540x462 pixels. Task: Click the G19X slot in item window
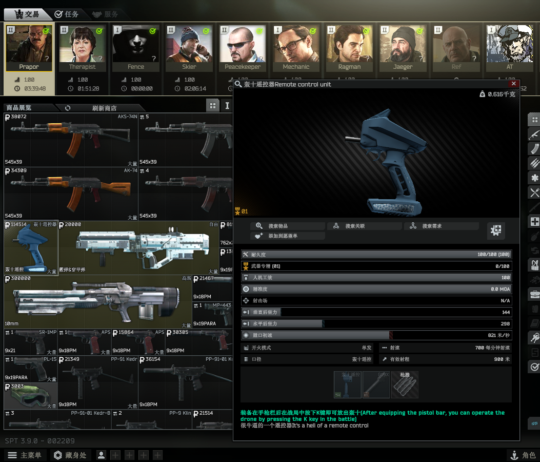tap(376, 385)
